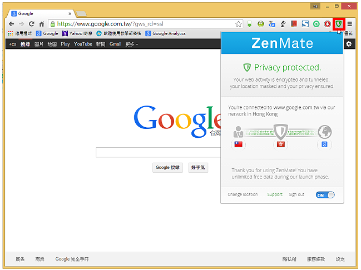Click the 新聞 news link in Google bar
This screenshot has width=361, height=270.
point(101,44)
